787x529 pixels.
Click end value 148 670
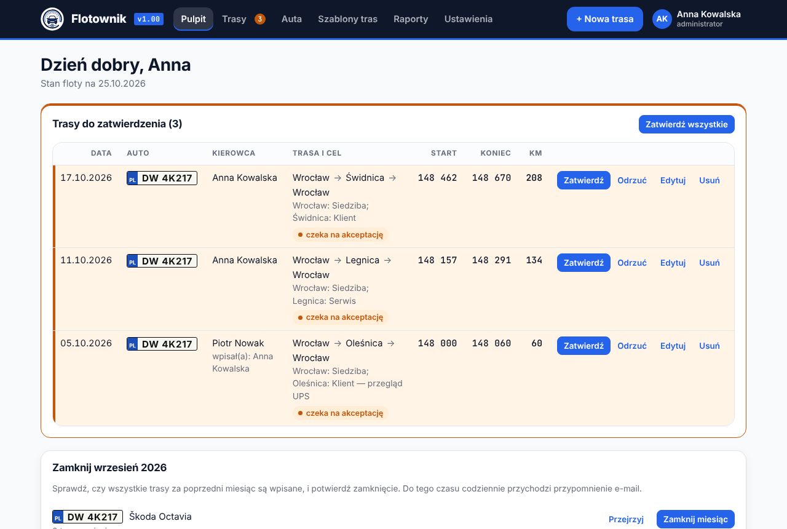coord(491,178)
